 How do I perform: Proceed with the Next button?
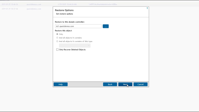tap(125, 84)
